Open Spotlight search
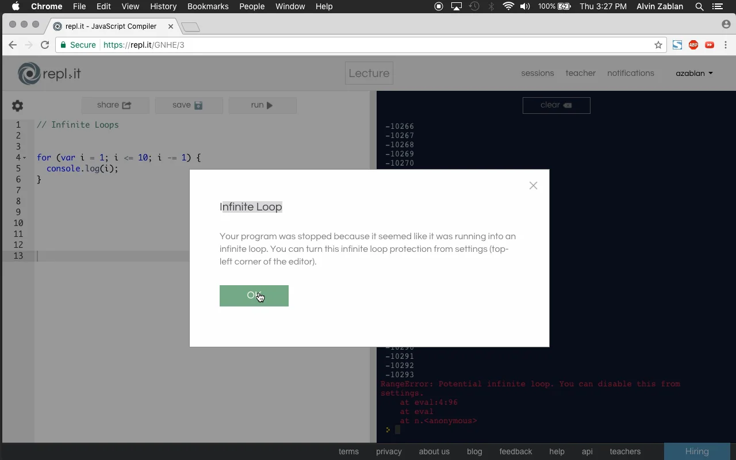 point(699,6)
